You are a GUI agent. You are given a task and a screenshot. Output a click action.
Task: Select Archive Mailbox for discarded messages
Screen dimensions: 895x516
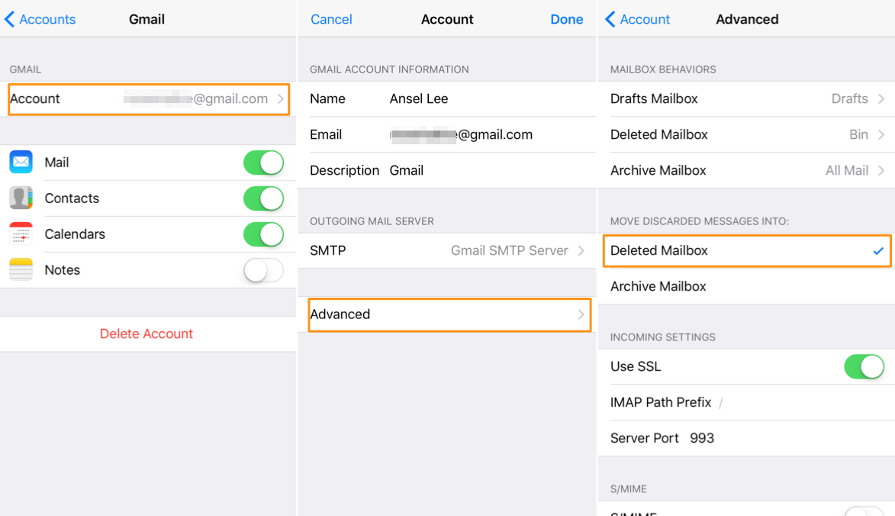[x=746, y=287]
